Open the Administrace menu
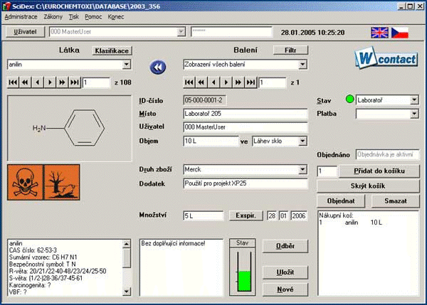The image size is (427, 305). [x=21, y=16]
